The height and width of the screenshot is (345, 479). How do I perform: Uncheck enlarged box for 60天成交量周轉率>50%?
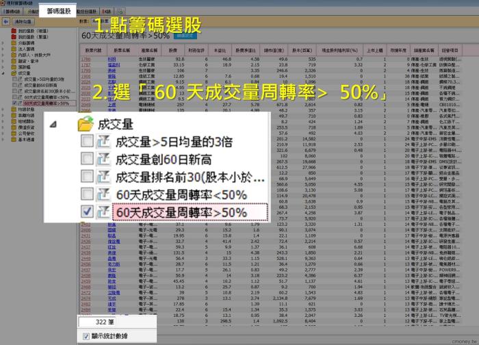(x=87, y=212)
